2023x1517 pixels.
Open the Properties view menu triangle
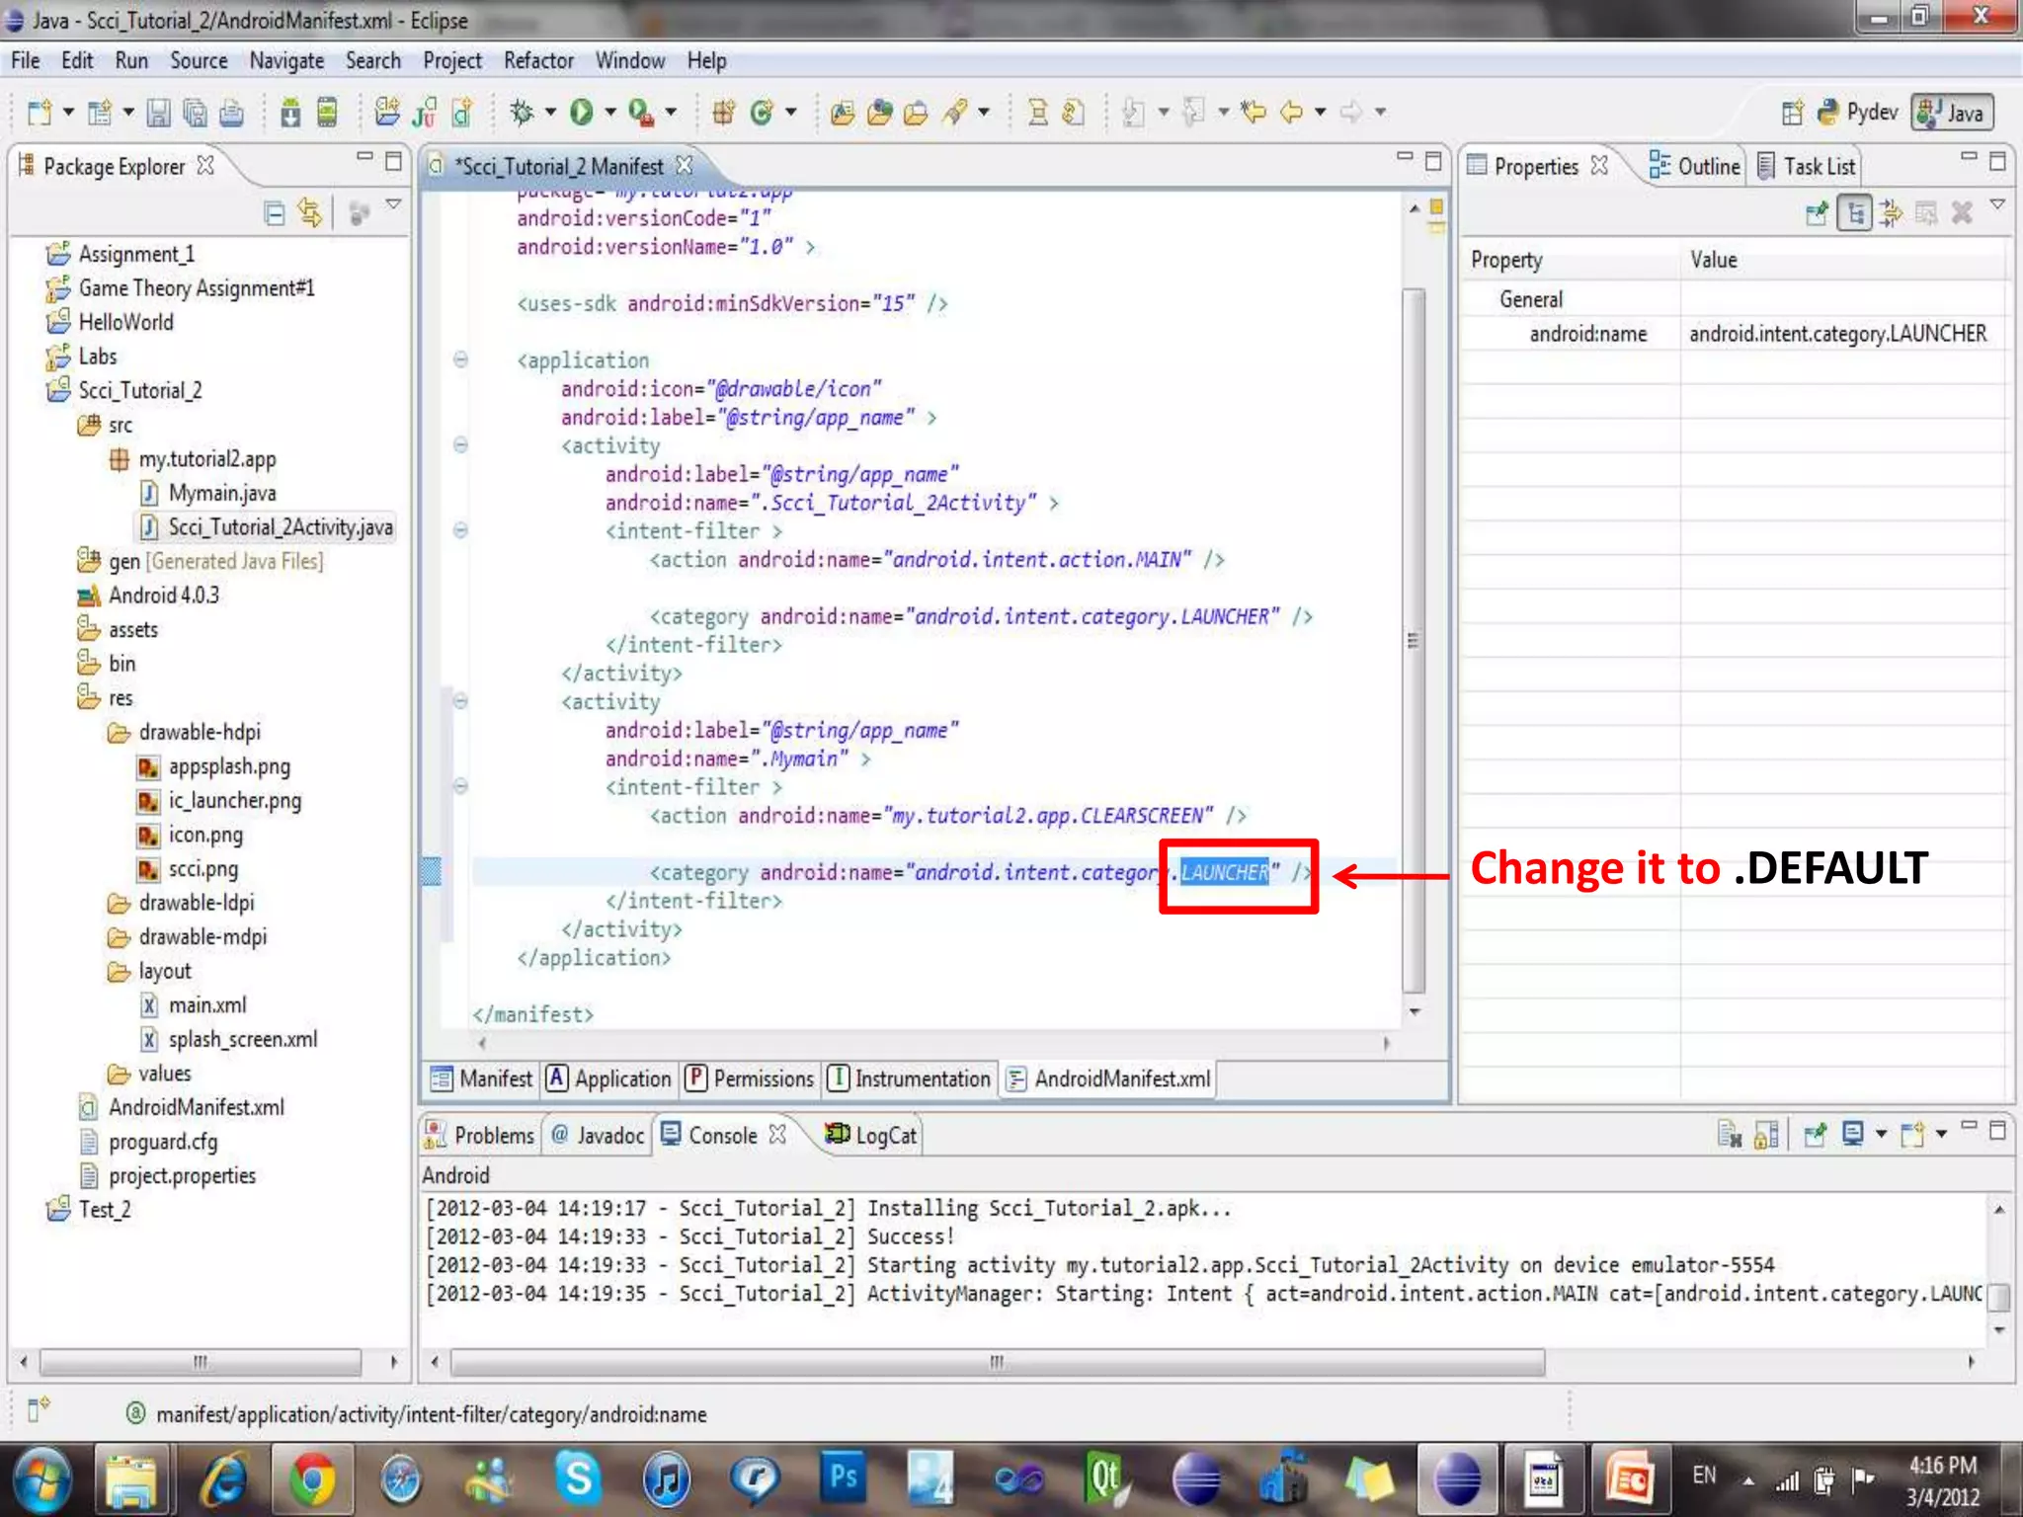tap(1997, 203)
